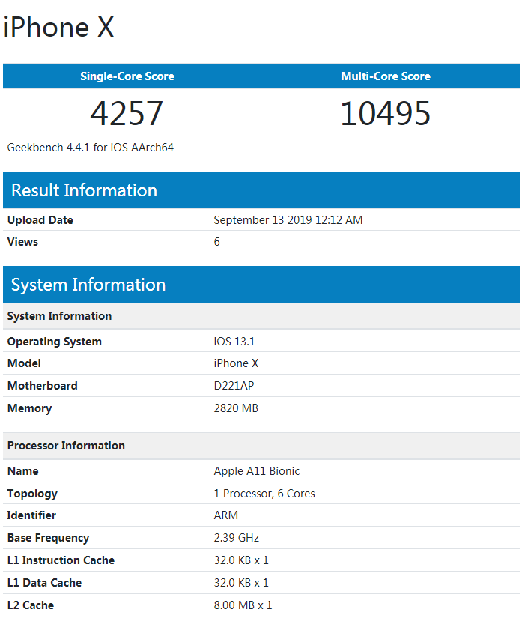
Task: Click the multi-core score value 10495
Action: [385, 114]
